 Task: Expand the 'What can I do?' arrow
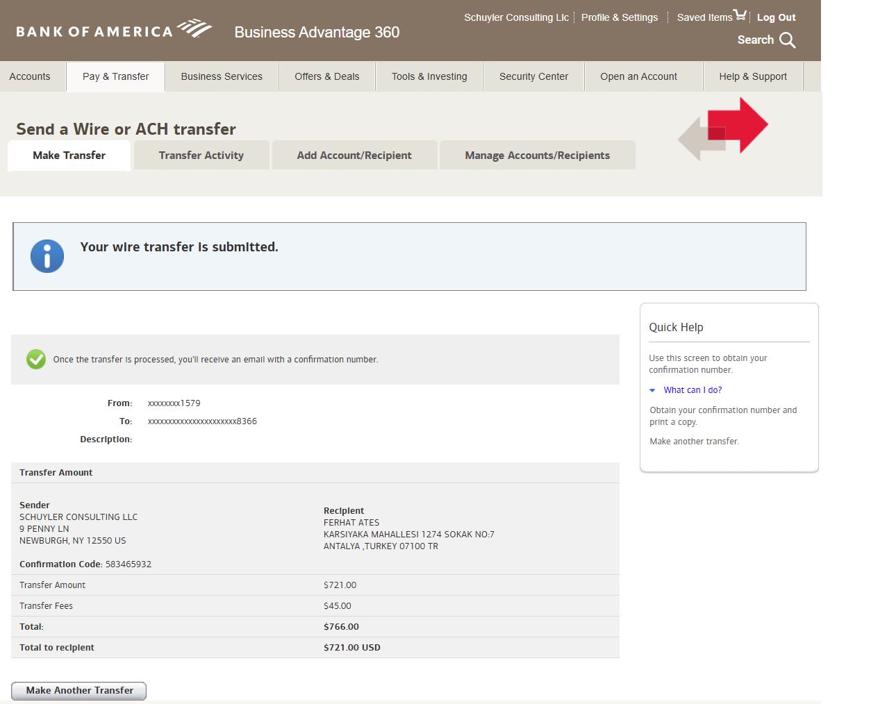[652, 390]
